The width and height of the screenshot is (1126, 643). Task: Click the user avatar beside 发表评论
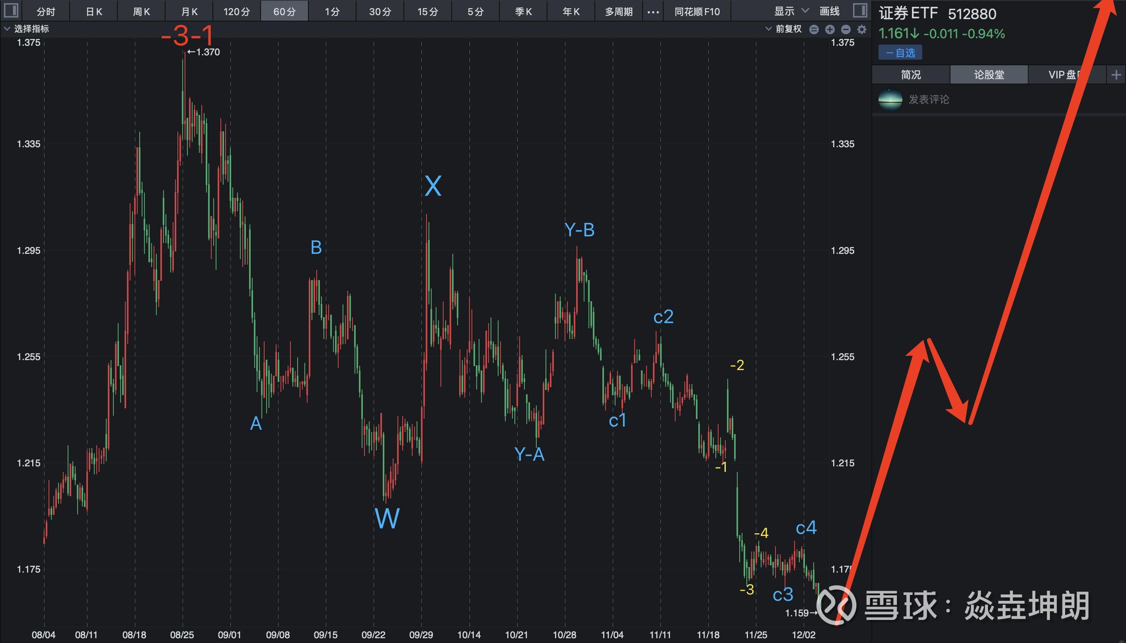(890, 99)
